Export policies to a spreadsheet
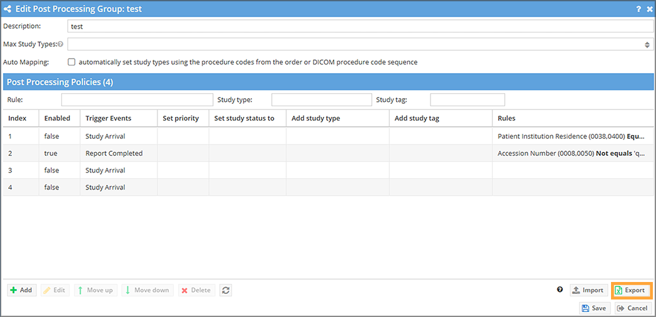This screenshot has width=656, height=317. pyautogui.click(x=630, y=290)
